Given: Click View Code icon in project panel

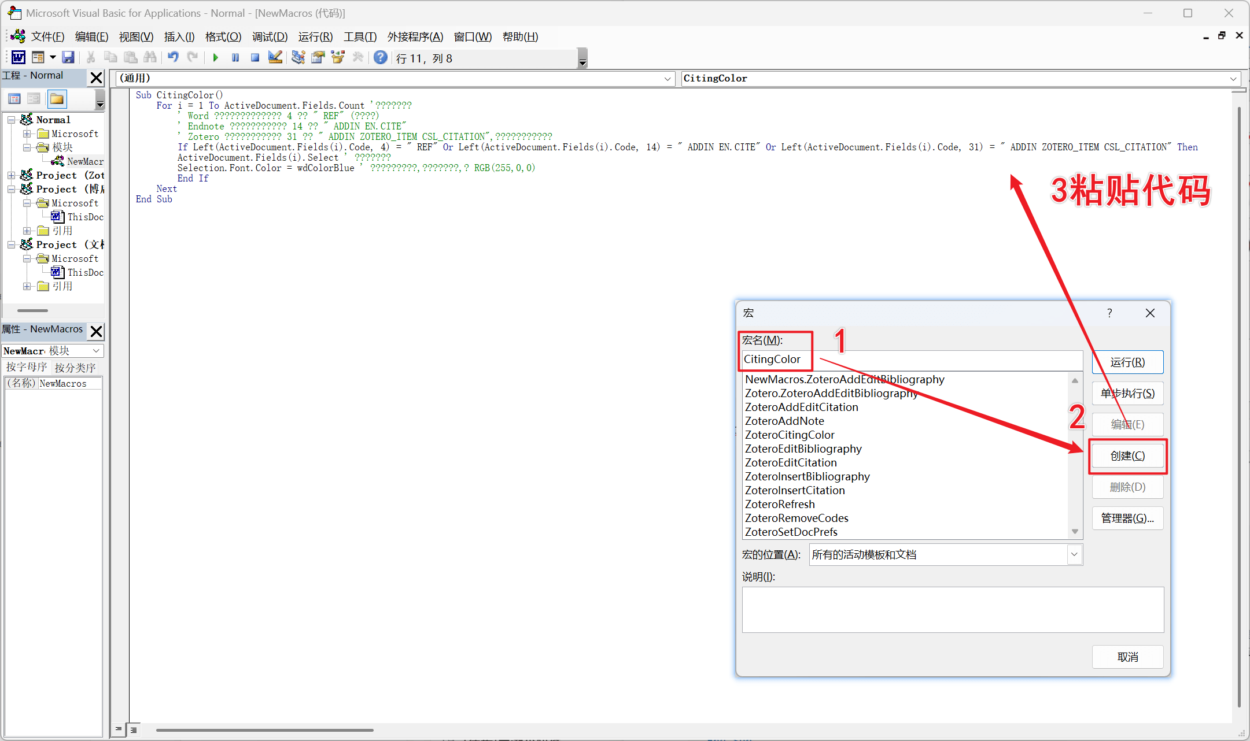Looking at the screenshot, I should [14, 99].
